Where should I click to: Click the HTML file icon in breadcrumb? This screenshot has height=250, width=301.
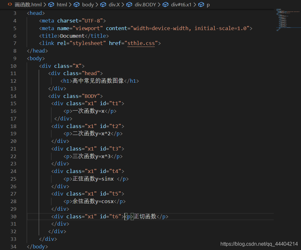tap(10, 4)
